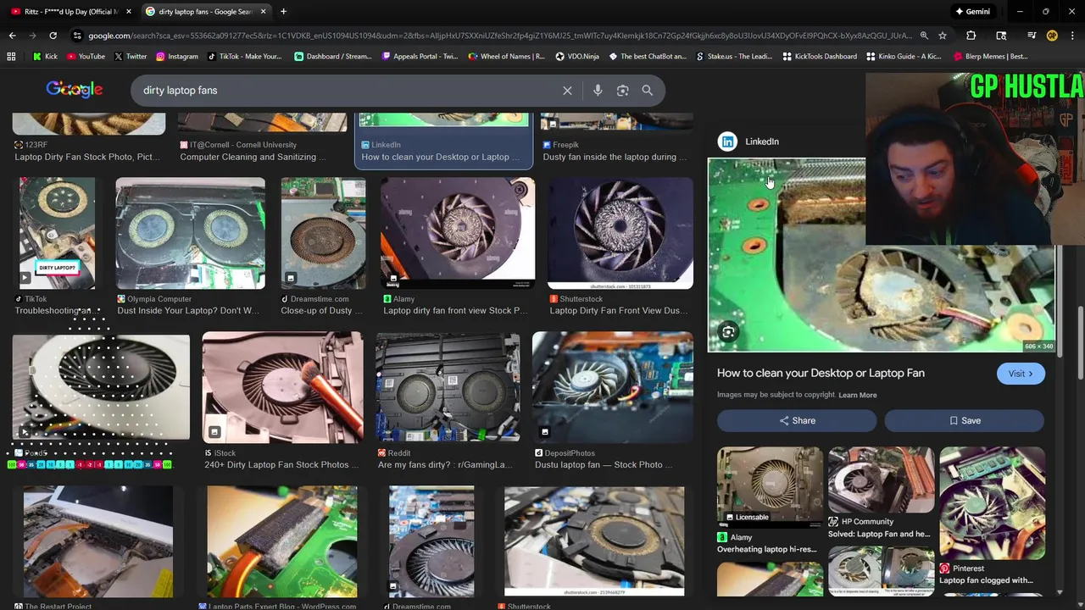Open the TikTok - Make Your... bookmark

[x=243, y=57]
